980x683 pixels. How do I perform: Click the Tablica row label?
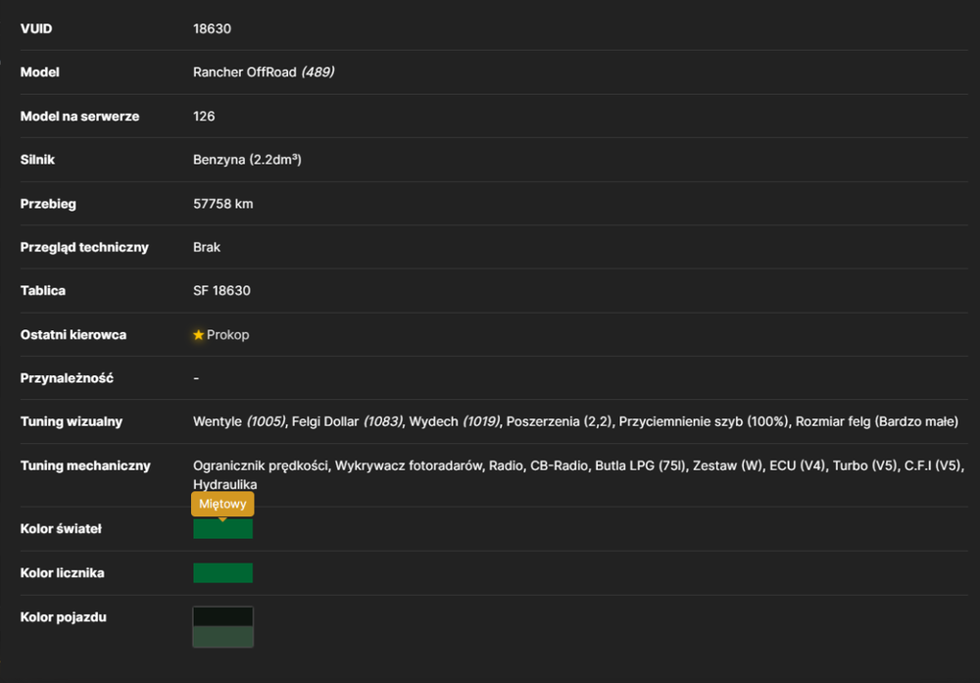(43, 291)
